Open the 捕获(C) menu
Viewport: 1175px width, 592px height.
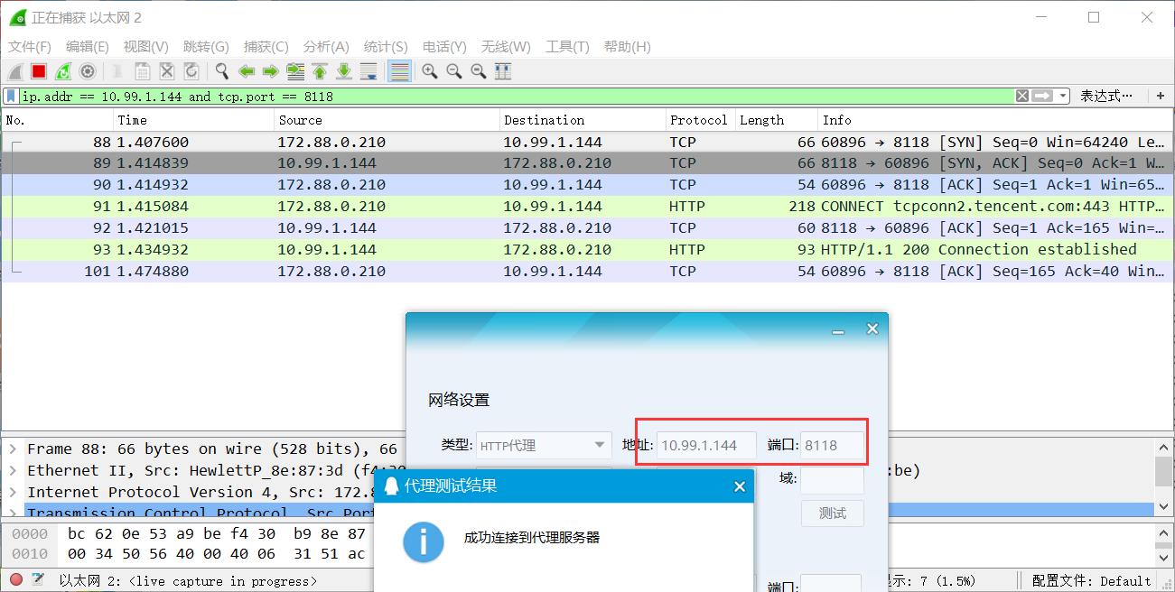coord(266,47)
